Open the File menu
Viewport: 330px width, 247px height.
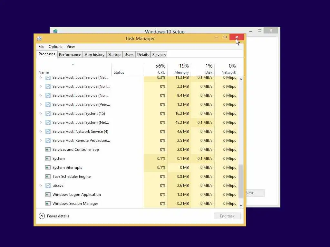[41, 47]
